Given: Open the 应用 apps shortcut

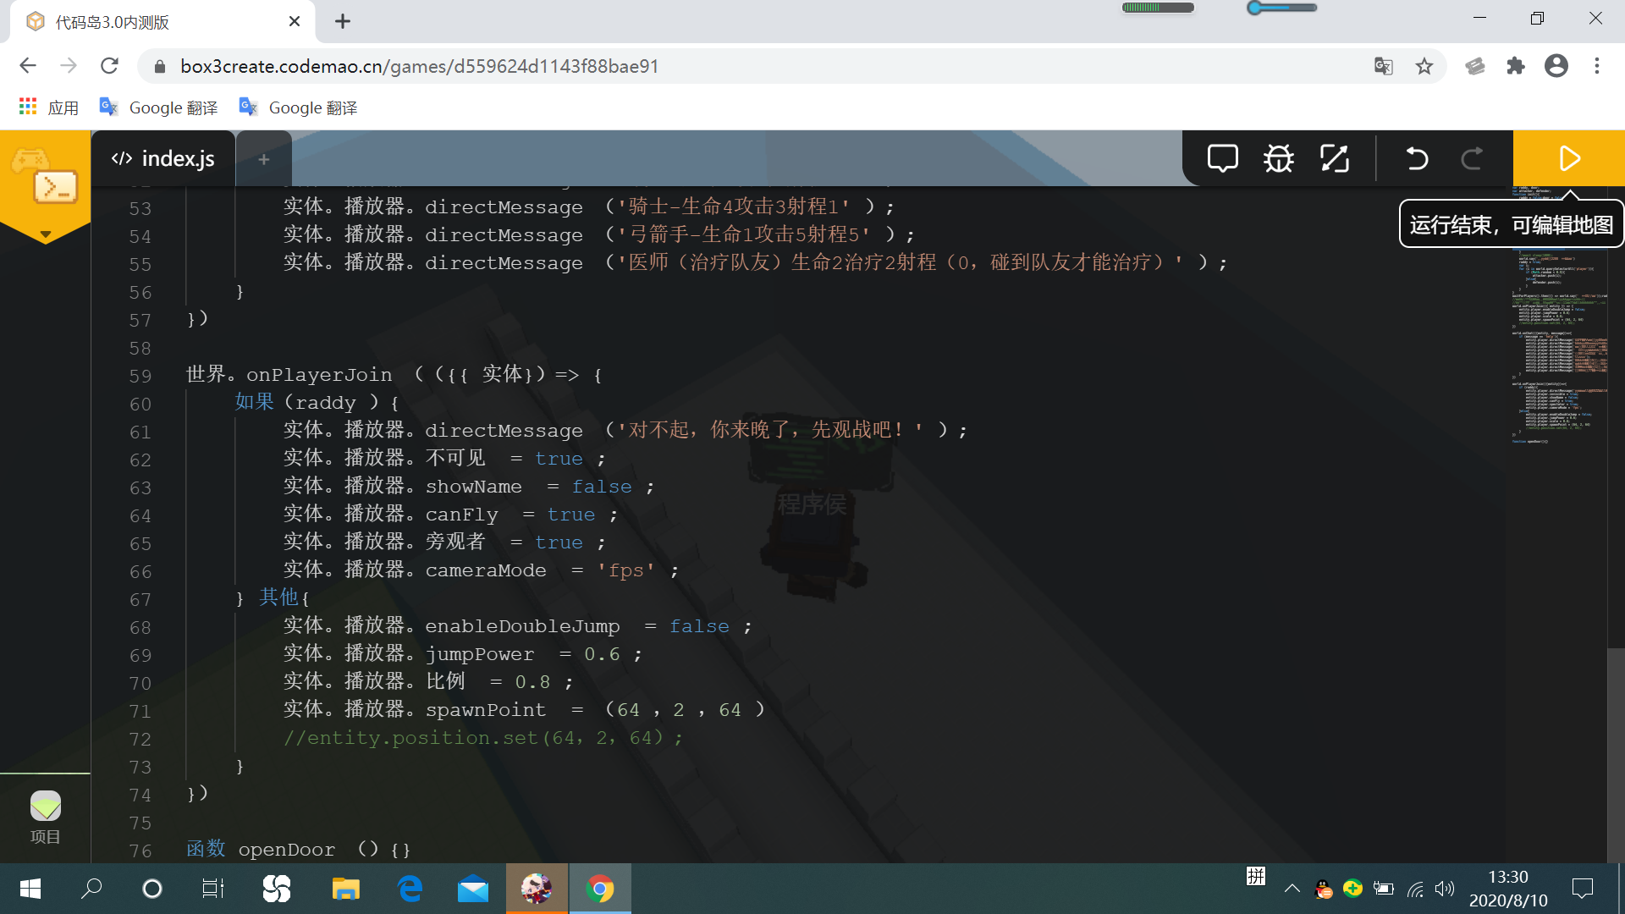Looking at the screenshot, I should tap(48, 107).
